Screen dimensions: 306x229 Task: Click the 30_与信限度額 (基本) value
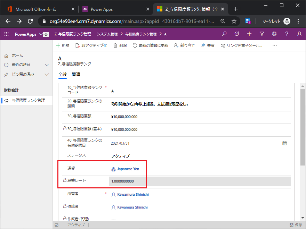pos(124,129)
